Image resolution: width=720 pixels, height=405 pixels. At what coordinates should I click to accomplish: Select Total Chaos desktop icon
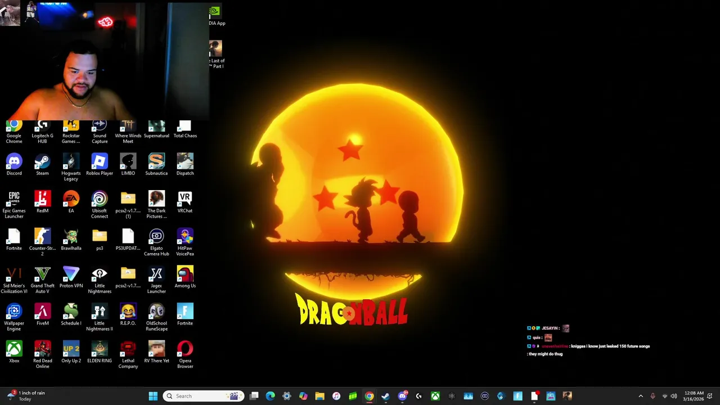point(185,130)
